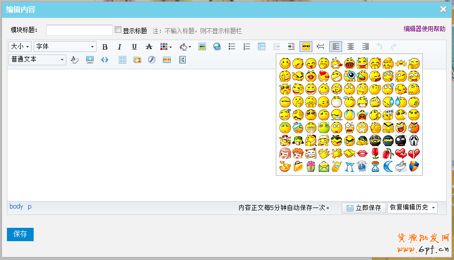
Task: Expand the 恢复编辑历史 dropdown
Action: point(412,208)
